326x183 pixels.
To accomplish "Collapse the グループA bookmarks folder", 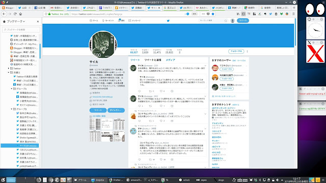I will [12, 89].
